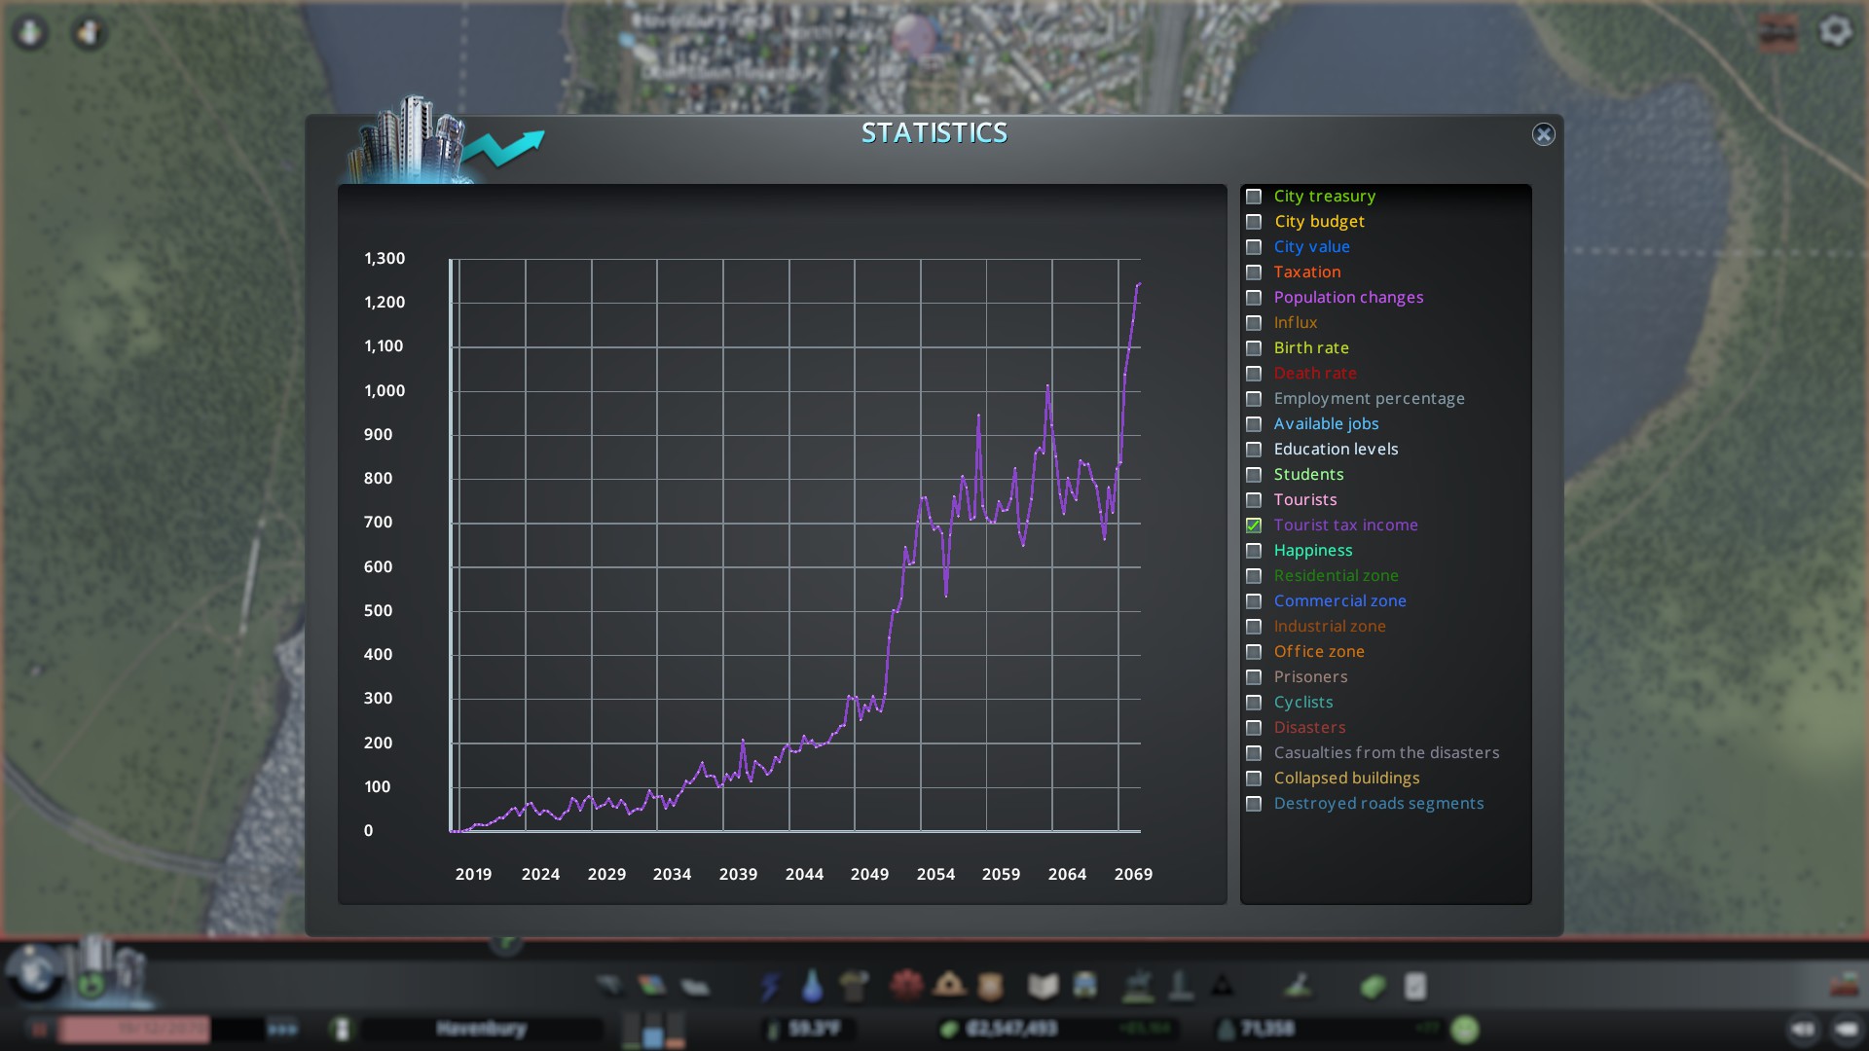Enable the Collapsed buildings checkbox
Viewport: 1869px width, 1051px height.
click(x=1254, y=779)
